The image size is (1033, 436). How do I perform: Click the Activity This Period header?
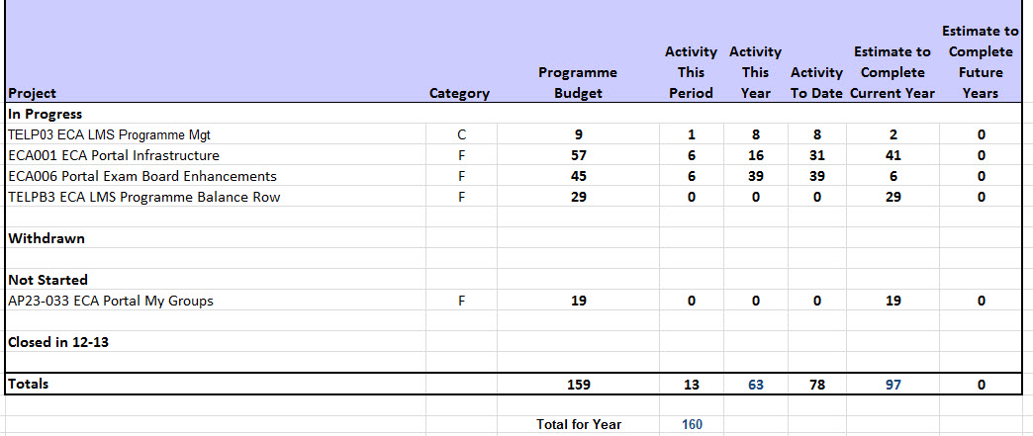point(691,72)
